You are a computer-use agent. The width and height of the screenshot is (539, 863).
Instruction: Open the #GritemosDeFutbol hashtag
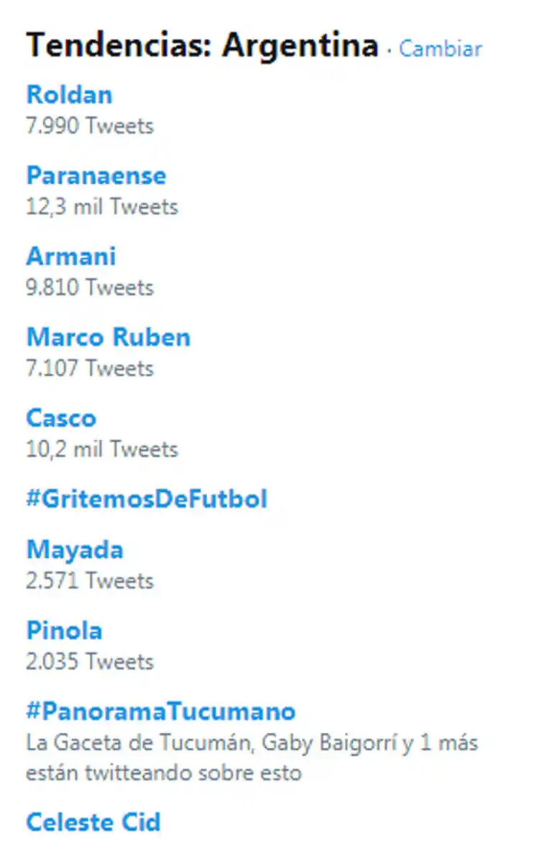coord(147,498)
